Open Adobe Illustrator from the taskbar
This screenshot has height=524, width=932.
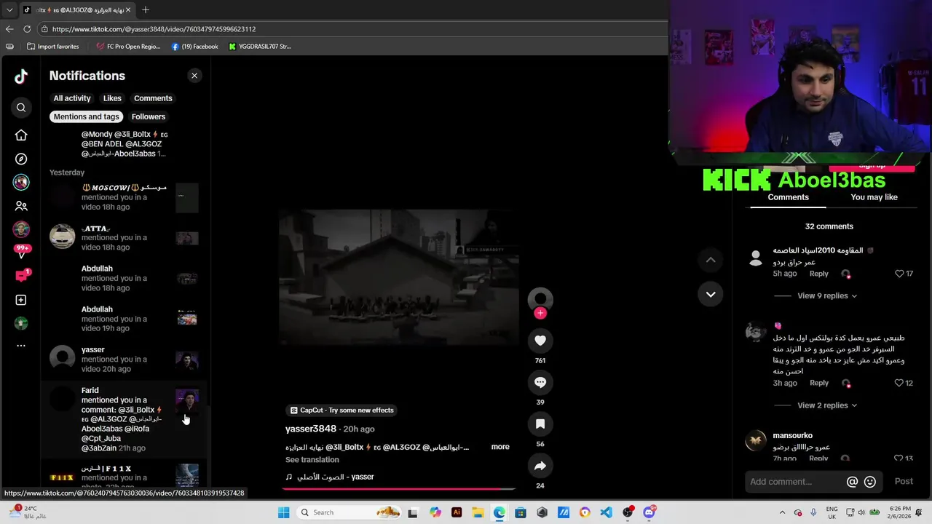[457, 512]
